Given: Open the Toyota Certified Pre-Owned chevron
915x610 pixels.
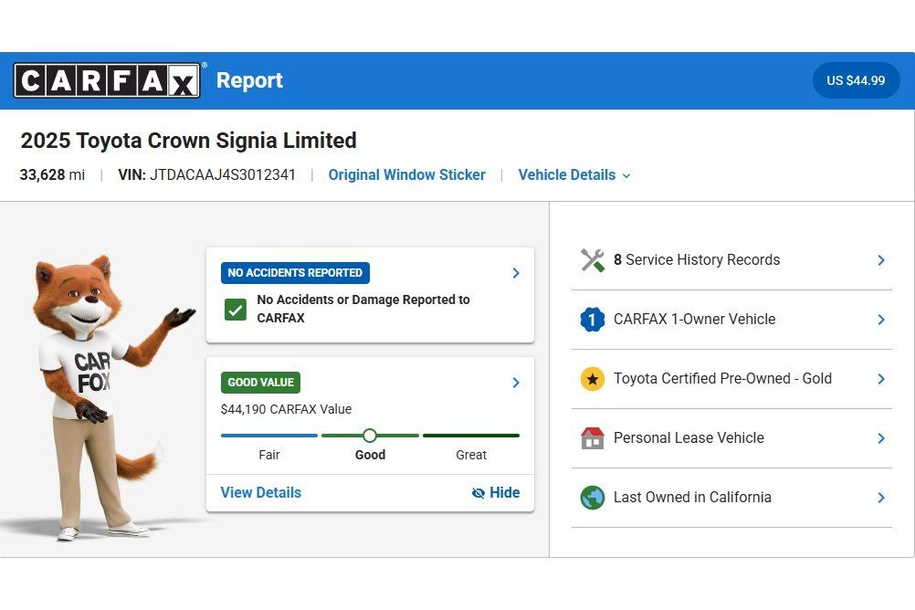Looking at the screenshot, I should point(881,379).
